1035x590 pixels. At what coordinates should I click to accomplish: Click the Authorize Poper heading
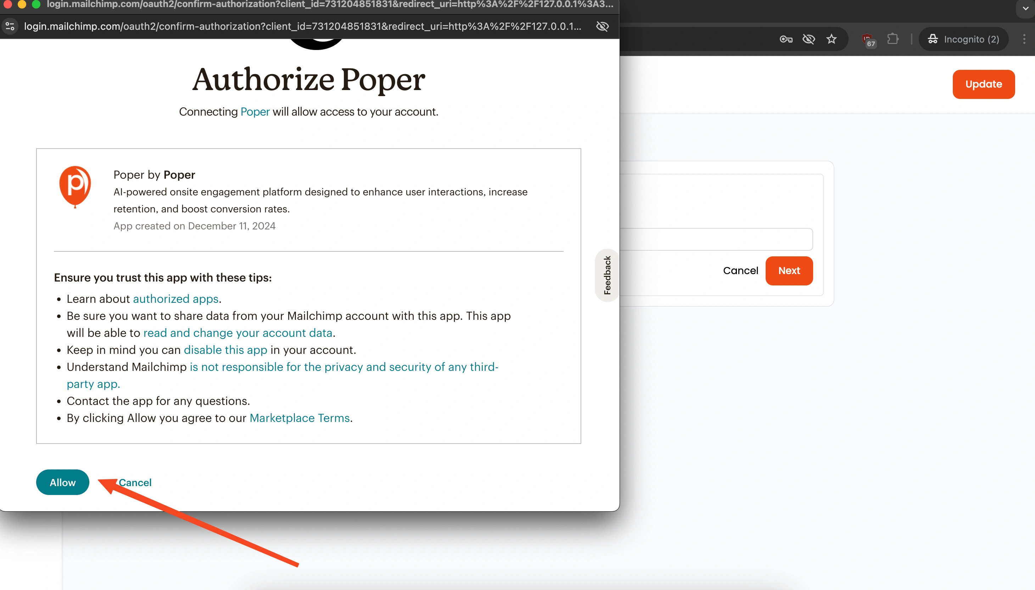(x=309, y=79)
